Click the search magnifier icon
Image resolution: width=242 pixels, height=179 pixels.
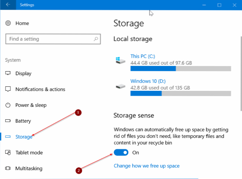pyautogui.click(x=96, y=39)
